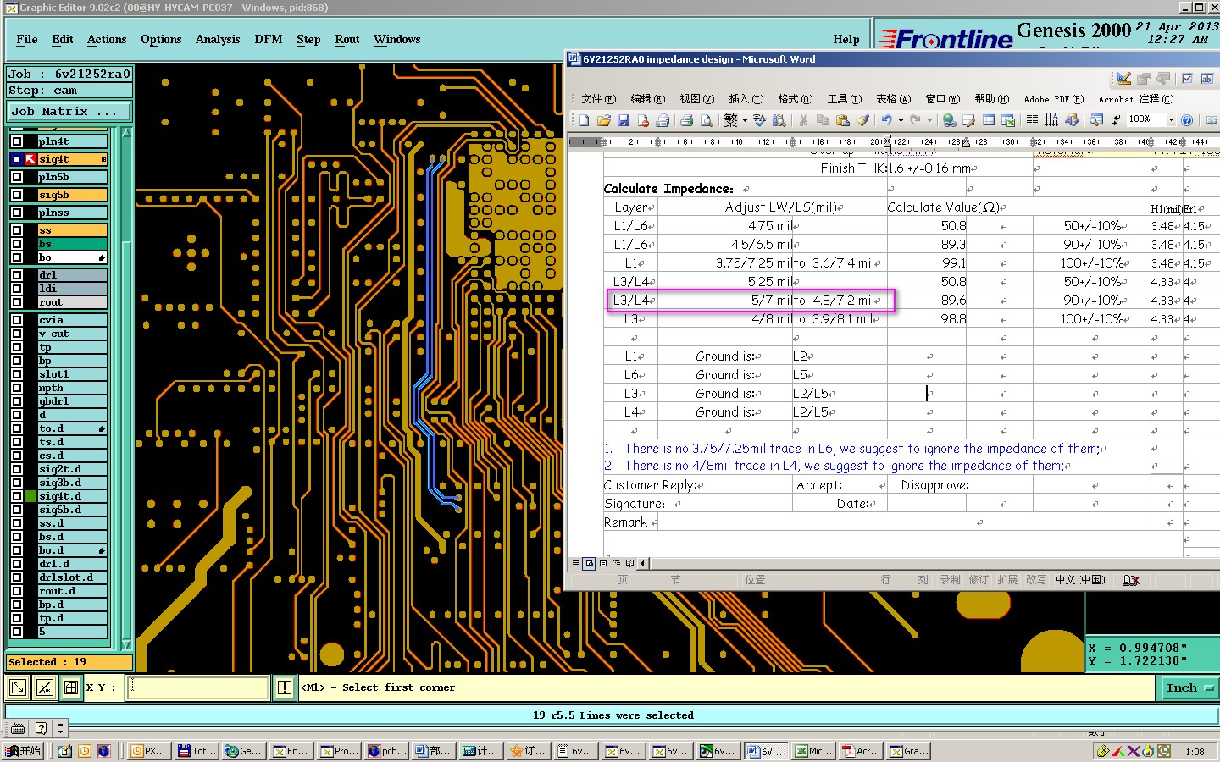Toggle display checkbox for pln5b layer
Viewport: 1220px width, 762px height.
point(17,177)
